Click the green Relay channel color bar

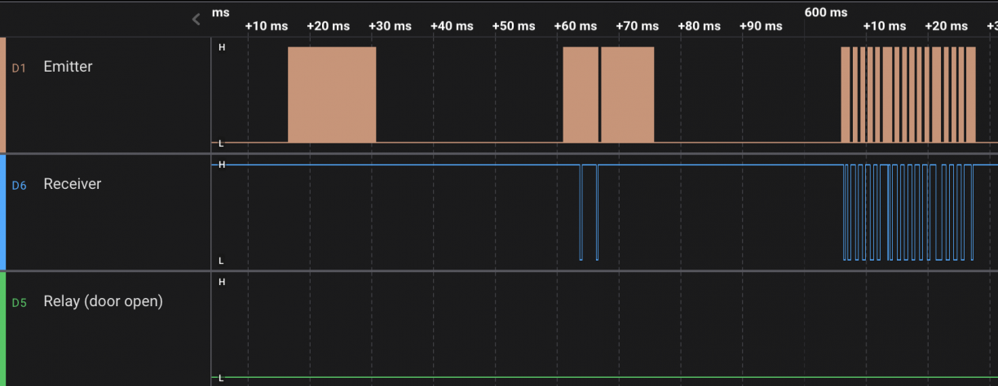[x=2, y=328]
